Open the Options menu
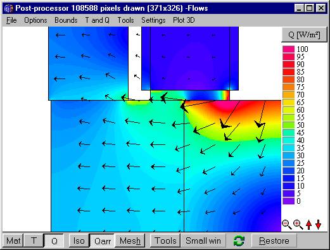Viewport: 330px width, 250px height. pyautogui.click(x=35, y=20)
